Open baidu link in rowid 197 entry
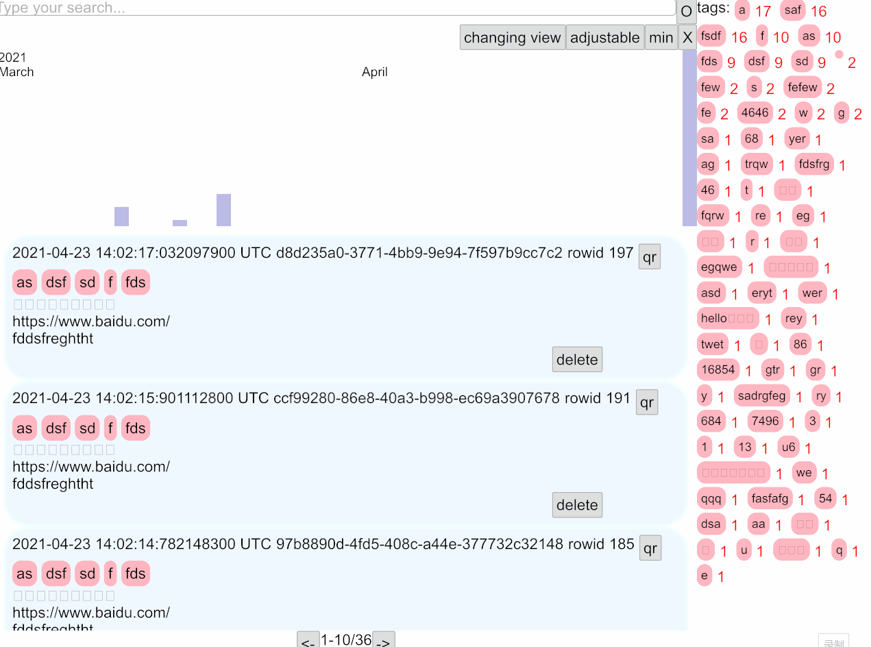Viewport: 871px width, 647px height. [91, 321]
